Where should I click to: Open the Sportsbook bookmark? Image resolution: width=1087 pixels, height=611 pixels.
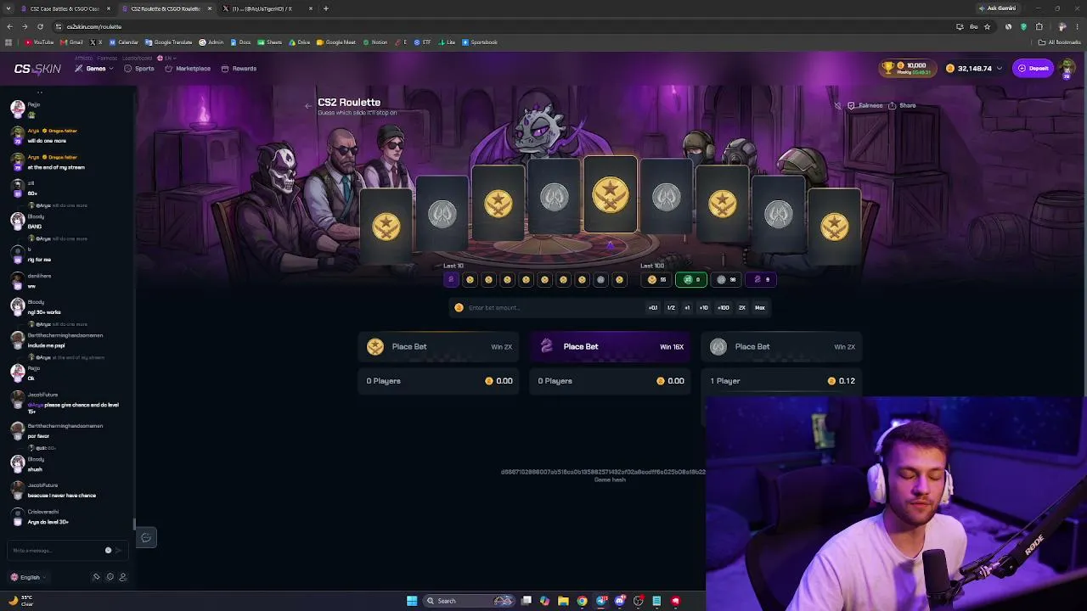click(480, 42)
